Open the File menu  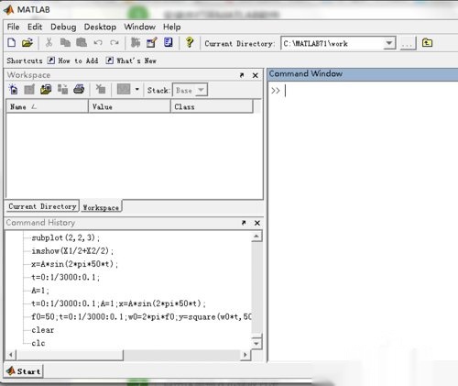coord(13,27)
